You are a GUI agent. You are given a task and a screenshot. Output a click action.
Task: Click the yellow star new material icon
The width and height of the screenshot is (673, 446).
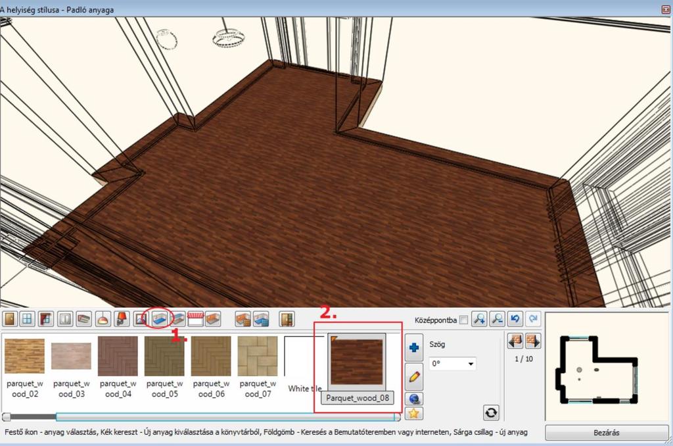tap(414, 413)
